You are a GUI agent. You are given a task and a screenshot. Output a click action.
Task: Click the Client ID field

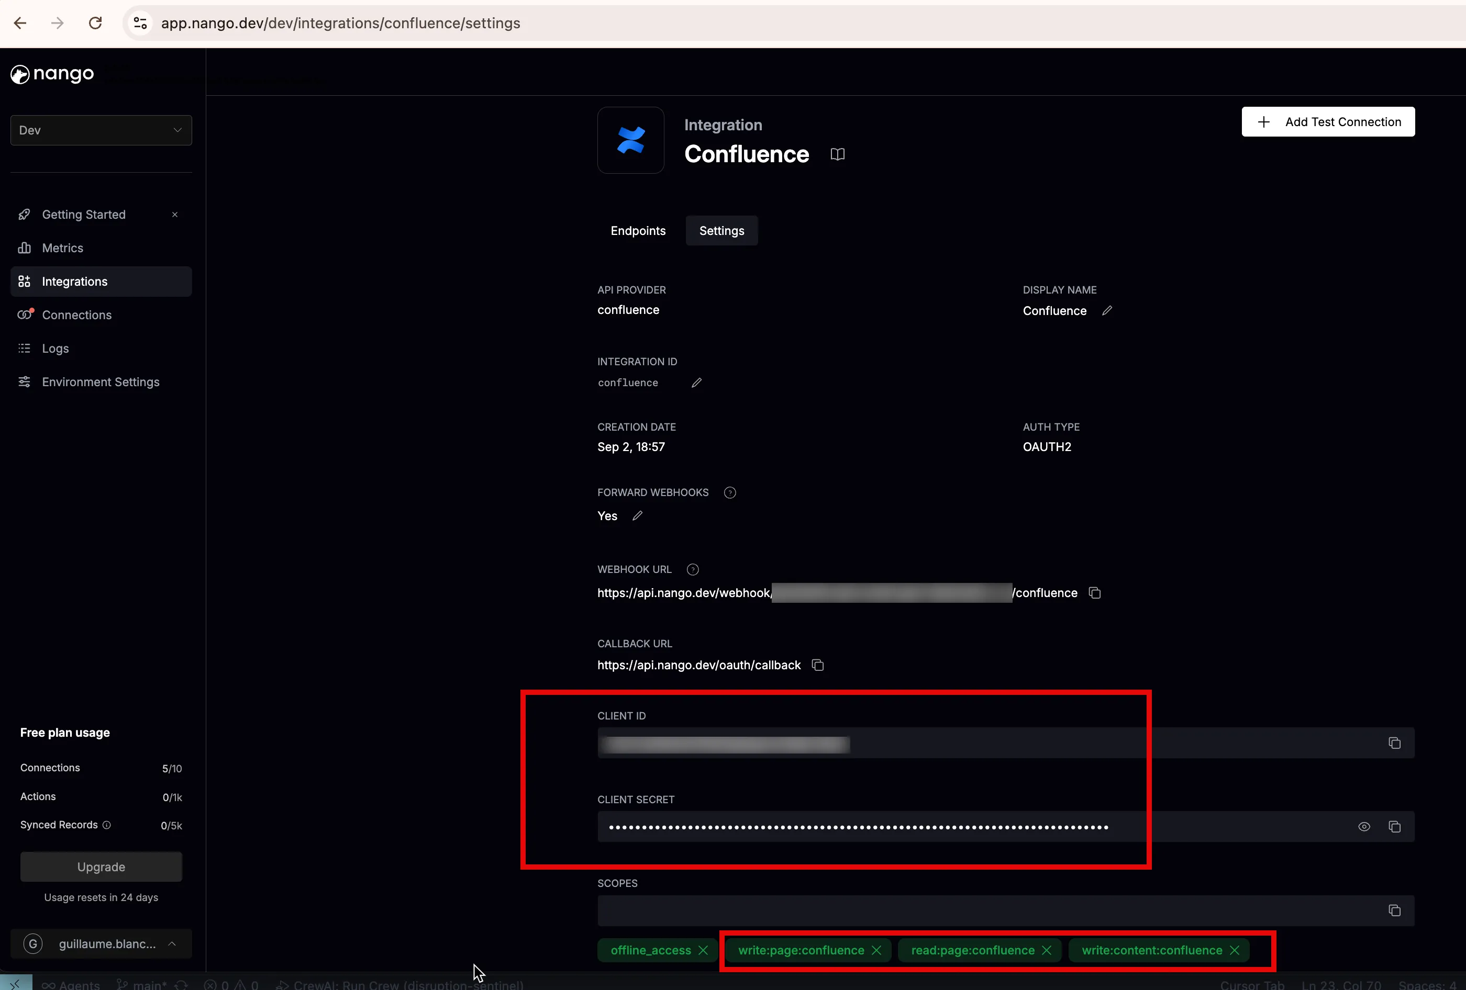(x=1005, y=743)
